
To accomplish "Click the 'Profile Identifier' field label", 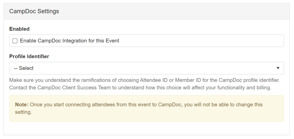I will click(29, 57).
